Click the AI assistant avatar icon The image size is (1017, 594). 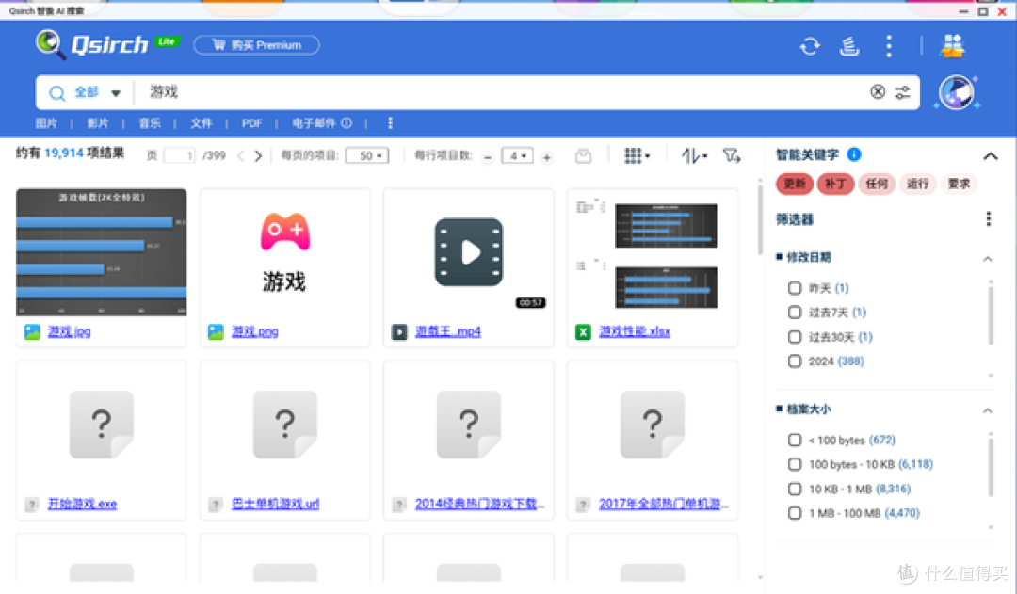point(957,92)
